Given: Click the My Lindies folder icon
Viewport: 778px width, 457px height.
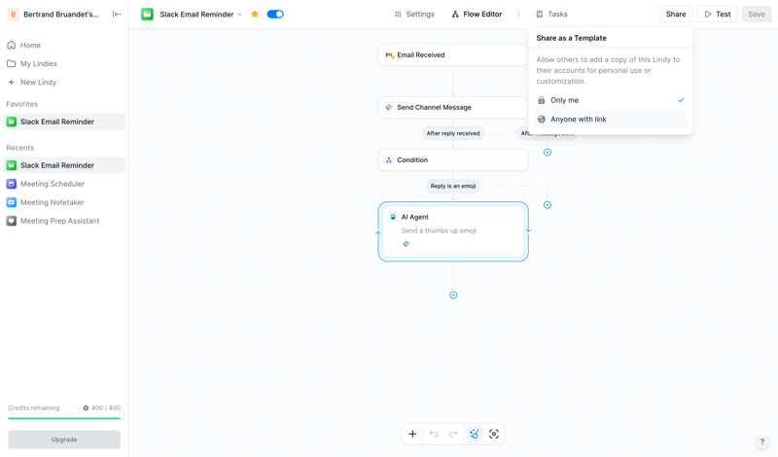Looking at the screenshot, I should click(x=12, y=63).
